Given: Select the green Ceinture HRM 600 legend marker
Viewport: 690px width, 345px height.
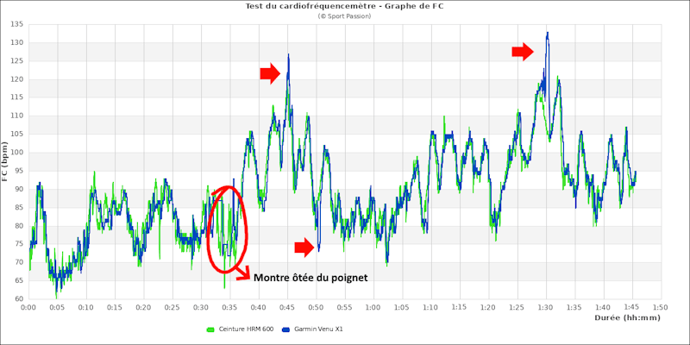Looking at the screenshot, I should [210, 329].
